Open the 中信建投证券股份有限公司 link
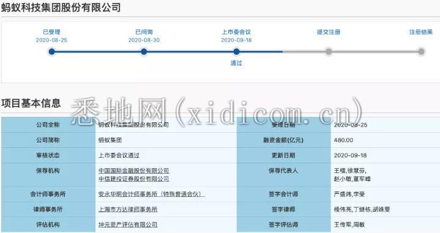This screenshot has height=233, width=440. coord(133,179)
